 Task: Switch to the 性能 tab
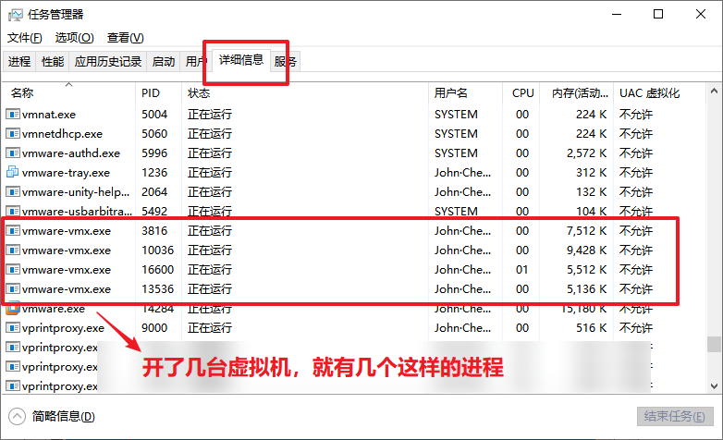pos(53,61)
